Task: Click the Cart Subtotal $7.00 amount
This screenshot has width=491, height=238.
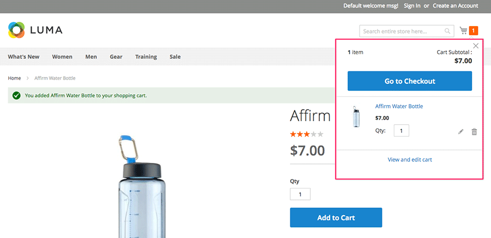Action: (x=463, y=60)
